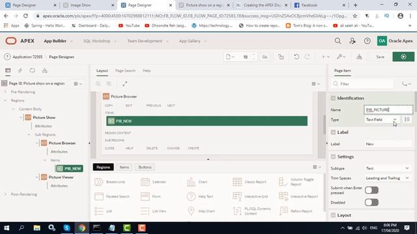Click Go next to page number
The image size is (417, 234).
click(x=265, y=57)
